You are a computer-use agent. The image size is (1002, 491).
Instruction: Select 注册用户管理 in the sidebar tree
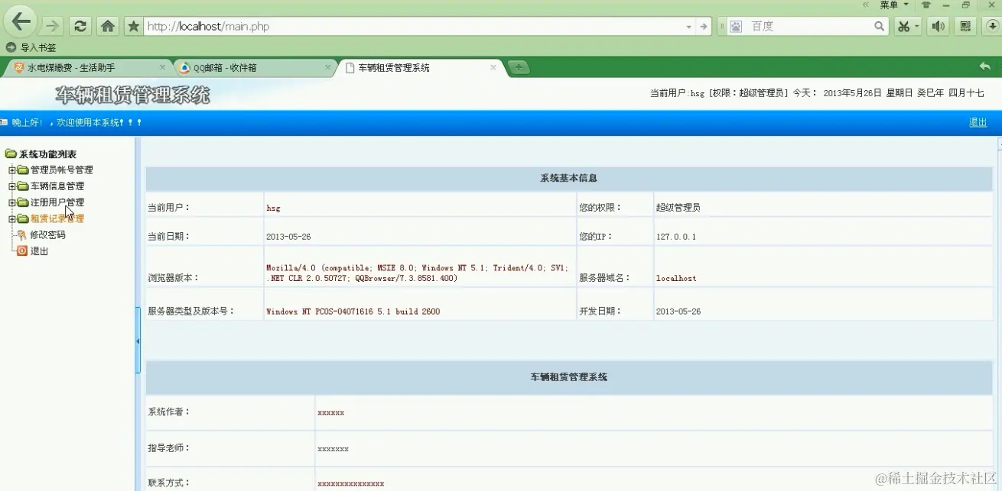coord(57,202)
